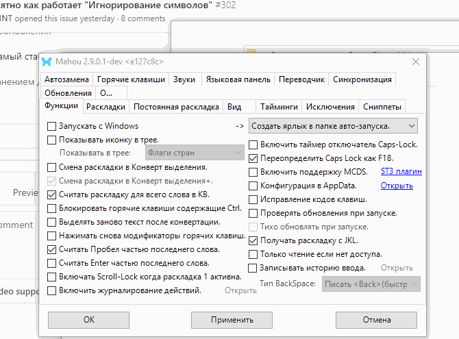Toggle Показывать иконку в трее checkbox
This screenshot has width=459, height=339.
tap(51, 140)
